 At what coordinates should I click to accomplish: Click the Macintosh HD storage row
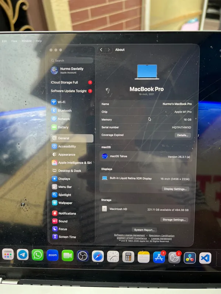click(x=145, y=209)
